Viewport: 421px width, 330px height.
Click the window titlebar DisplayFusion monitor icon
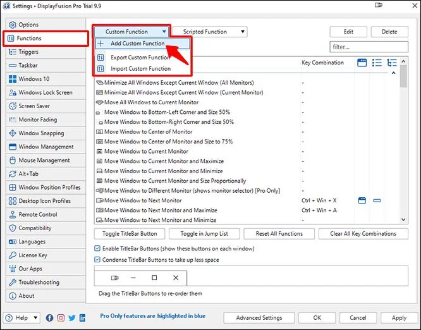(x=379, y=5)
